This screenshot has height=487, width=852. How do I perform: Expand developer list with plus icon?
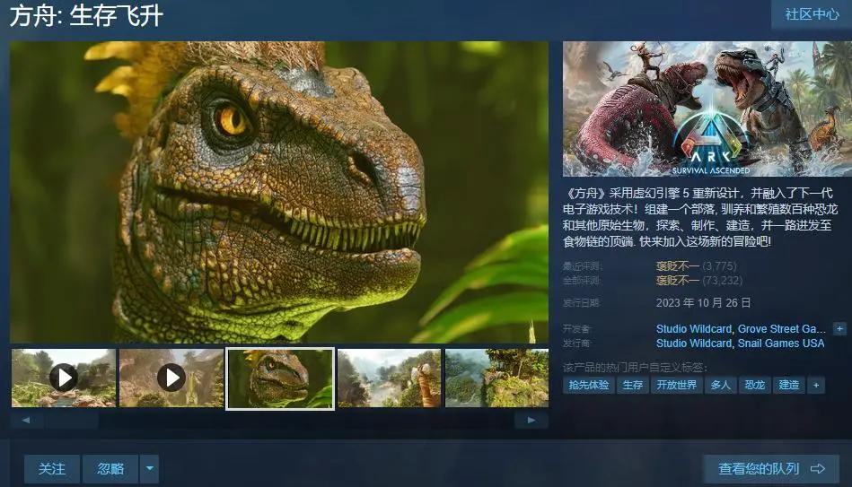pyautogui.click(x=839, y=329)
